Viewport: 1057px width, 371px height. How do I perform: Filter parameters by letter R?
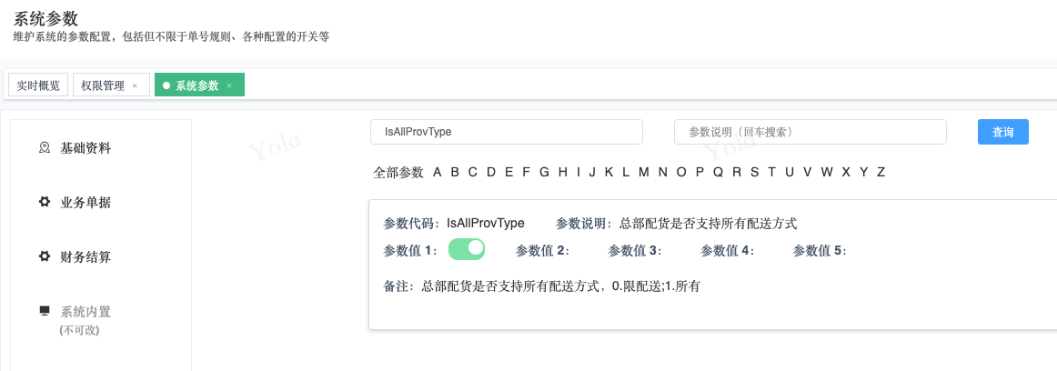(737, 173)
